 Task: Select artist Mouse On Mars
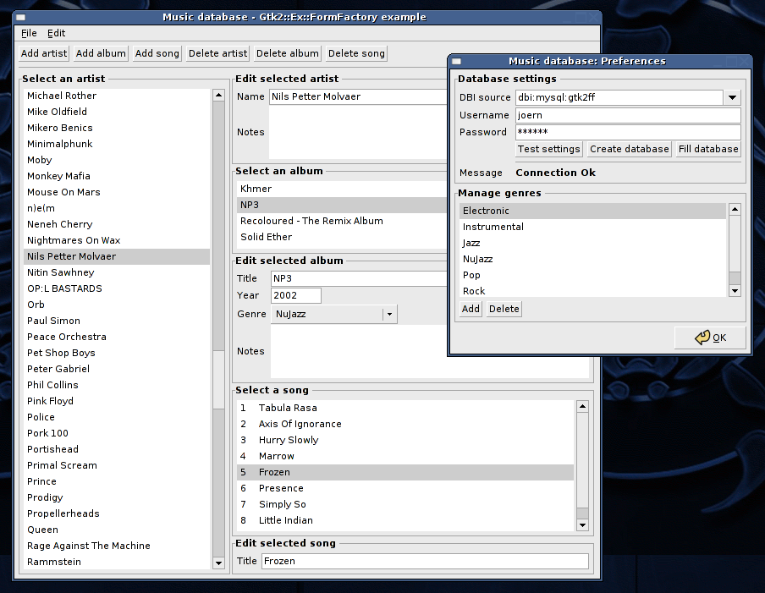coord(117,192)
